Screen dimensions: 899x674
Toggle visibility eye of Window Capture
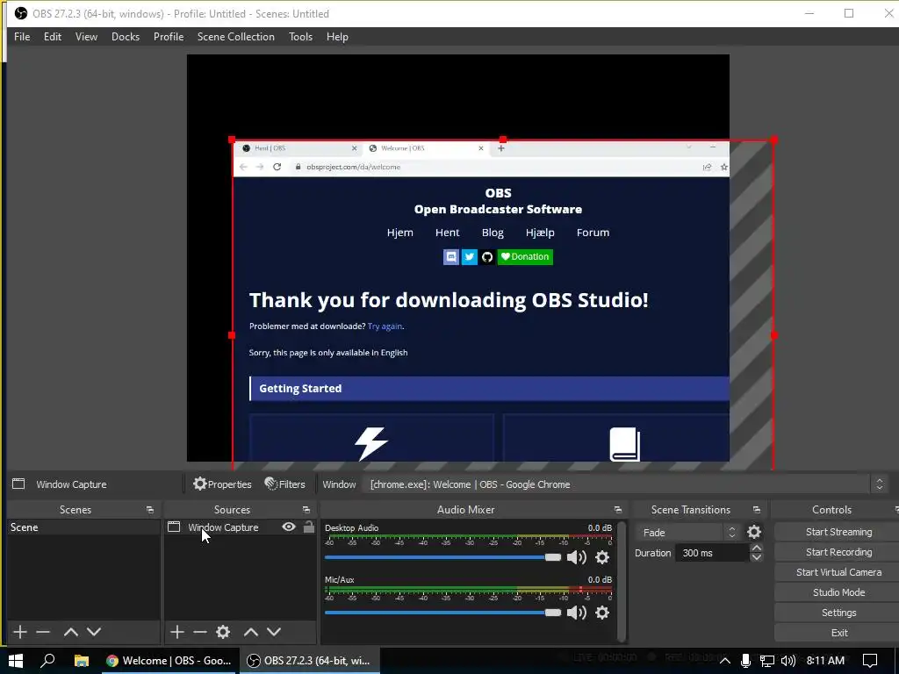point(289,527)
